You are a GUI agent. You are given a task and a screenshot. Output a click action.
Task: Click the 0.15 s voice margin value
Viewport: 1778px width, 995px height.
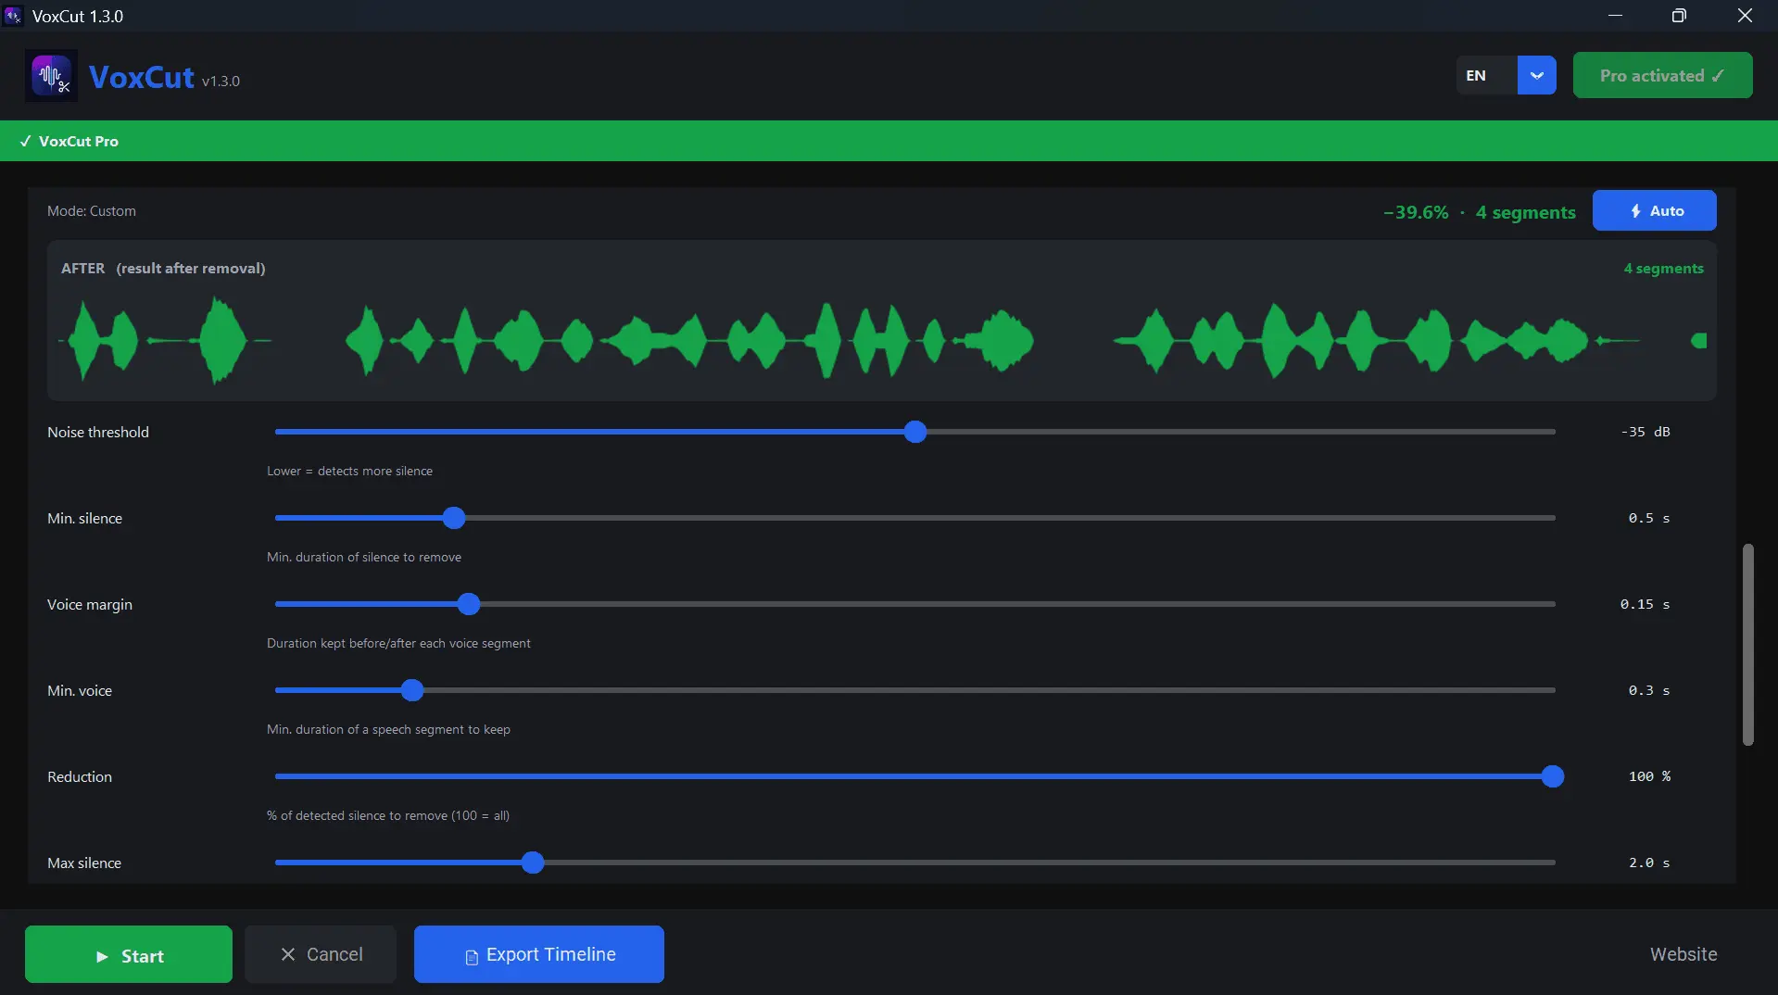click(x=1646, y=604)
